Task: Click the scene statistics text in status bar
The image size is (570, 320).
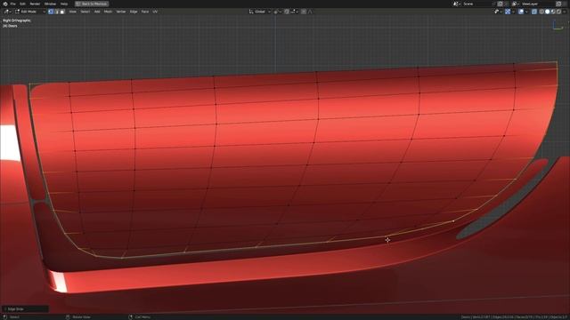Action: coord(515,317)
